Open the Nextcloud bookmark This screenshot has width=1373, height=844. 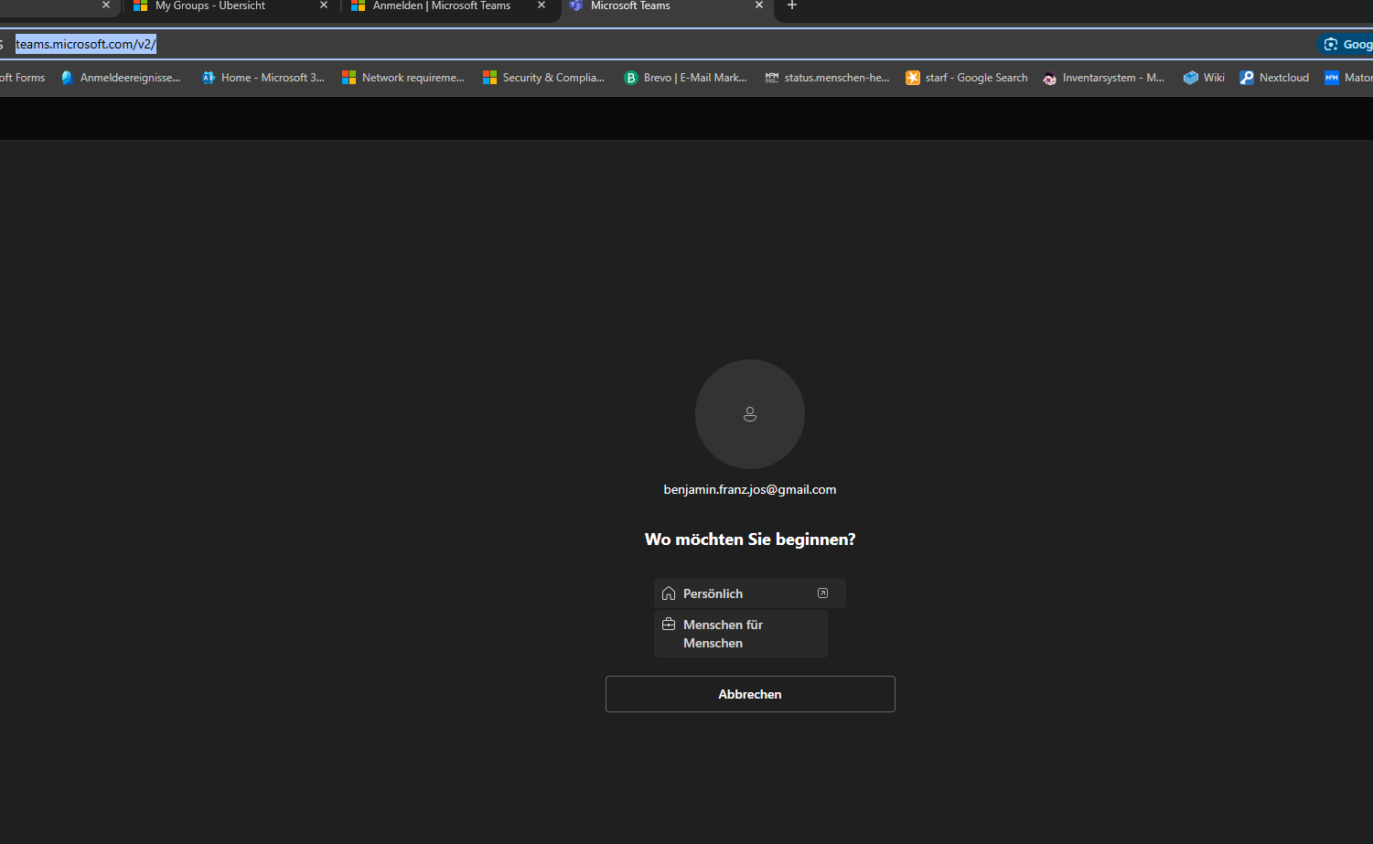1274,78
